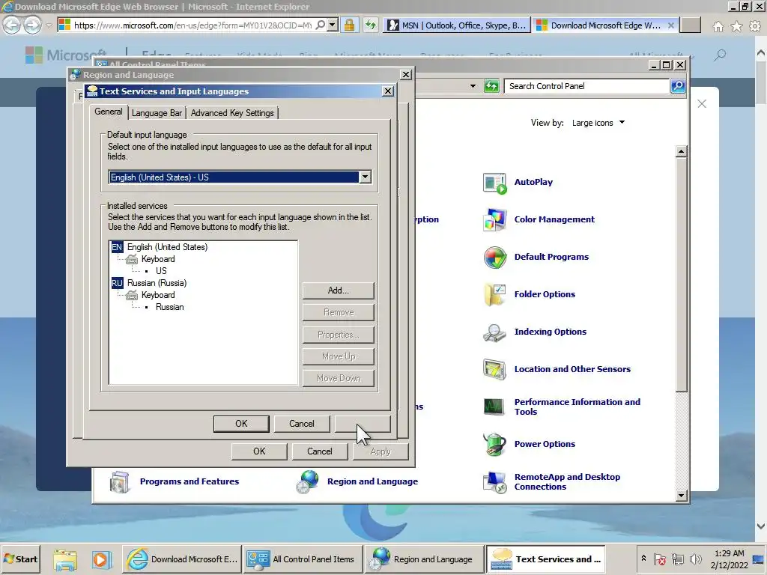Select US keyboard layout entry
Viewport: 767px width, 575px height.
tap(161, 271)
